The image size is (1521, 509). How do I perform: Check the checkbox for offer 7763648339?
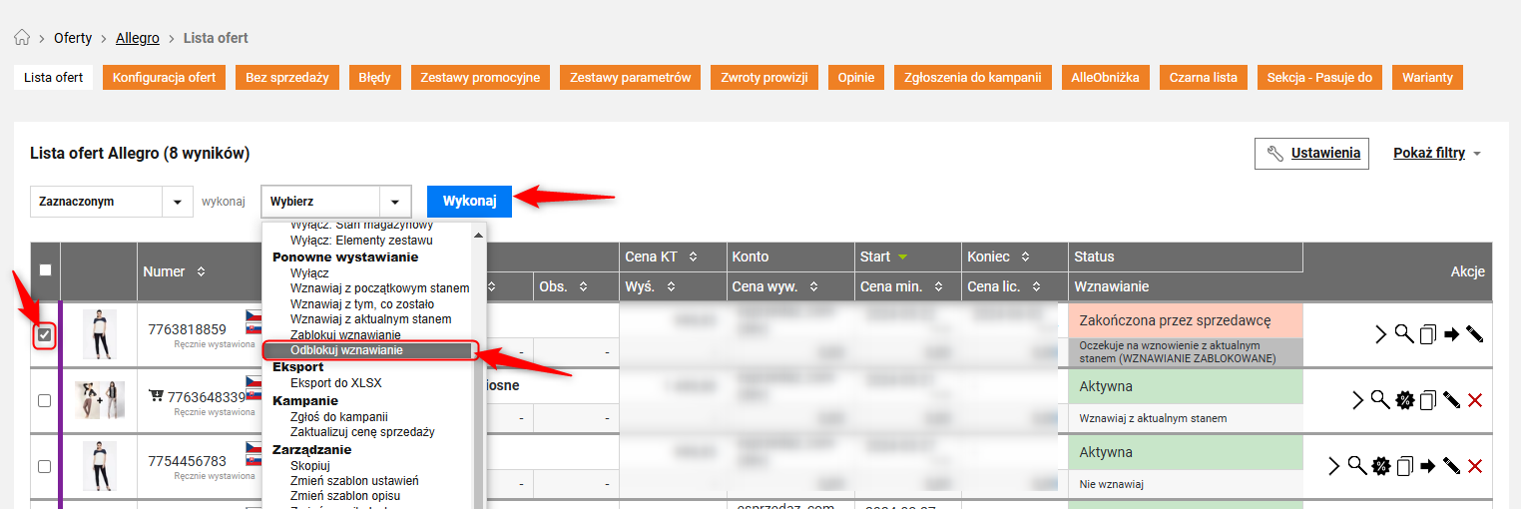[44, 400]
